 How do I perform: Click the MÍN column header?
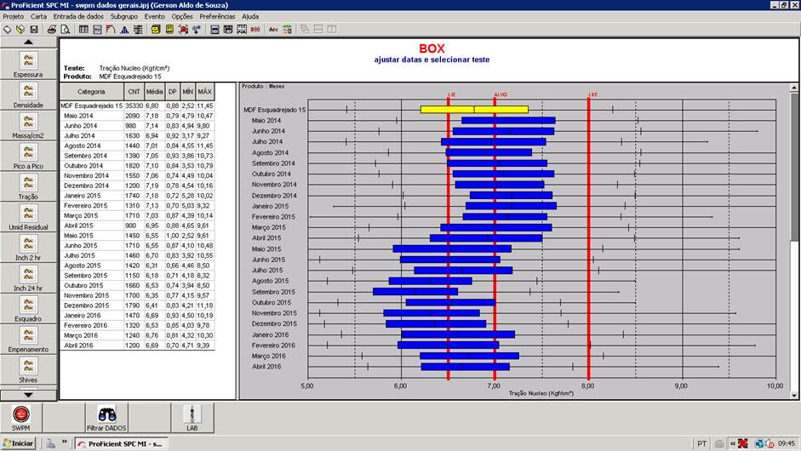[x=188, y=92]
